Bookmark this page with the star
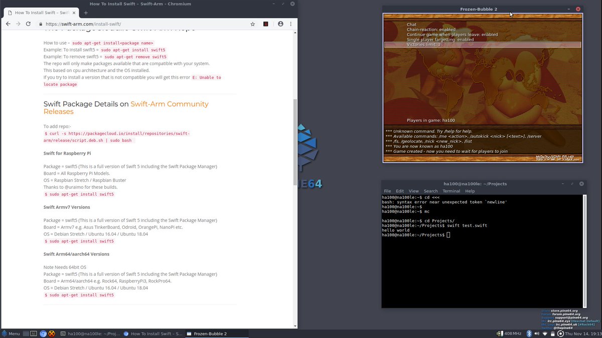 pos(253,24)
